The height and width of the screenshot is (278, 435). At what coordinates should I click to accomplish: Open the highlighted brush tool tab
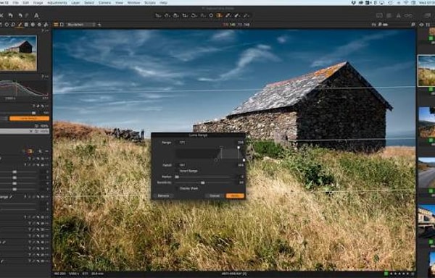(20, 25)
